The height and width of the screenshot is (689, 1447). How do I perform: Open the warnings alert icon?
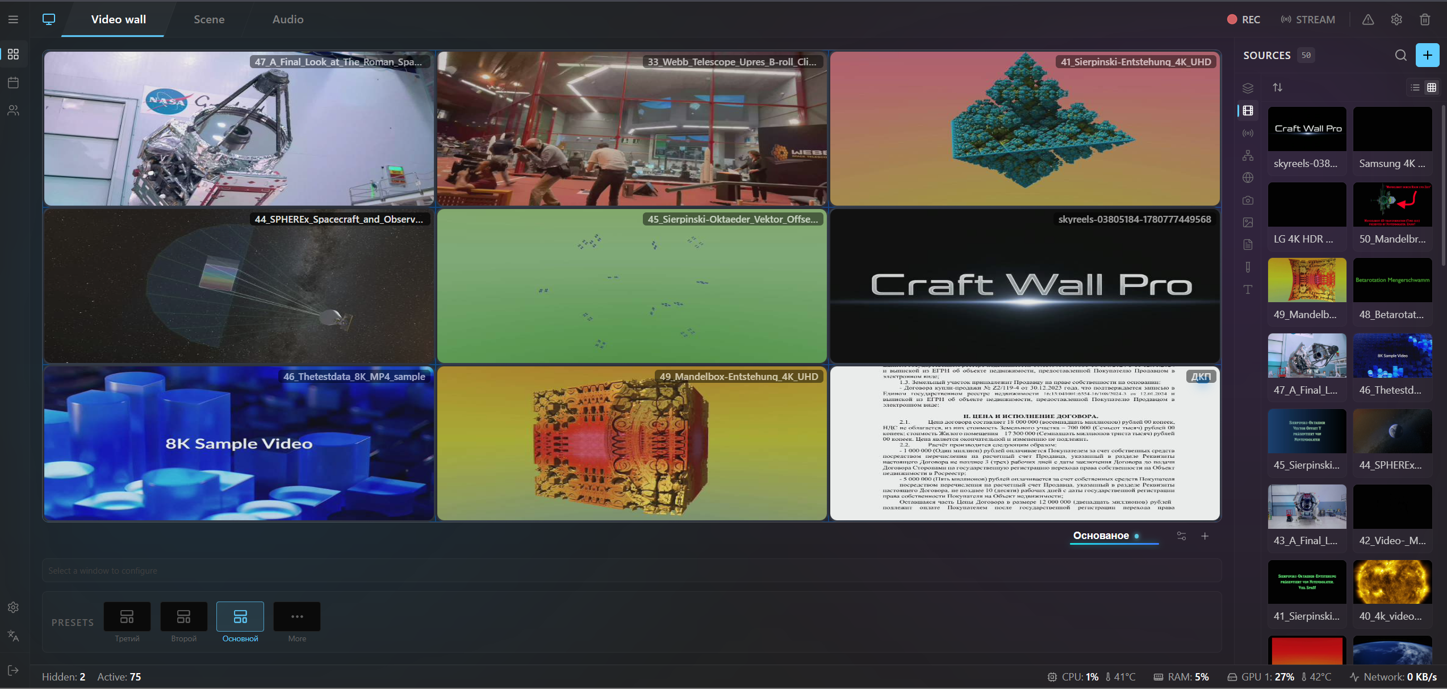point(1368,19)
